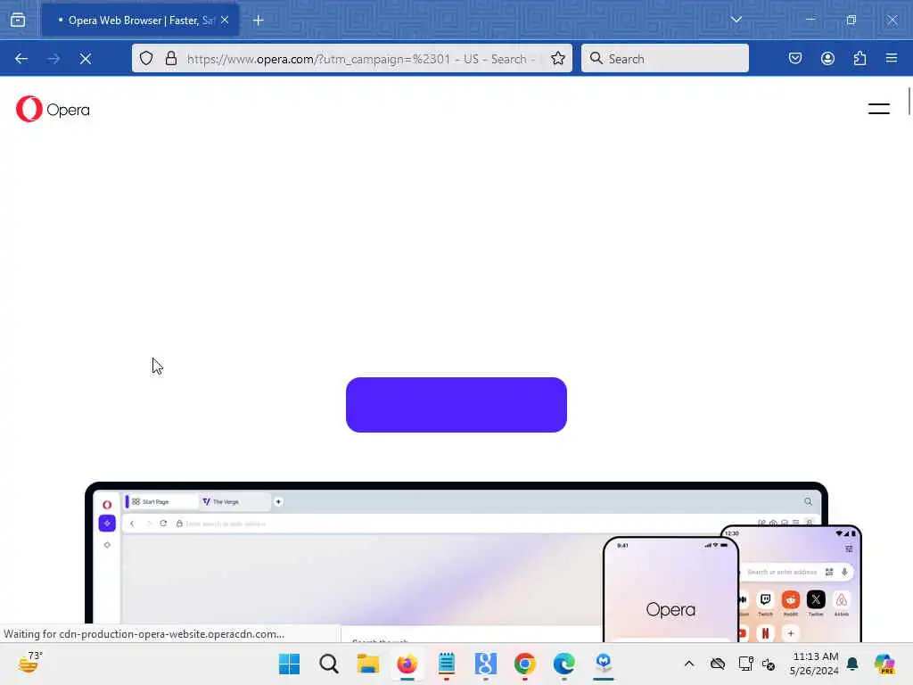Open the notification bell

[852, 664]
